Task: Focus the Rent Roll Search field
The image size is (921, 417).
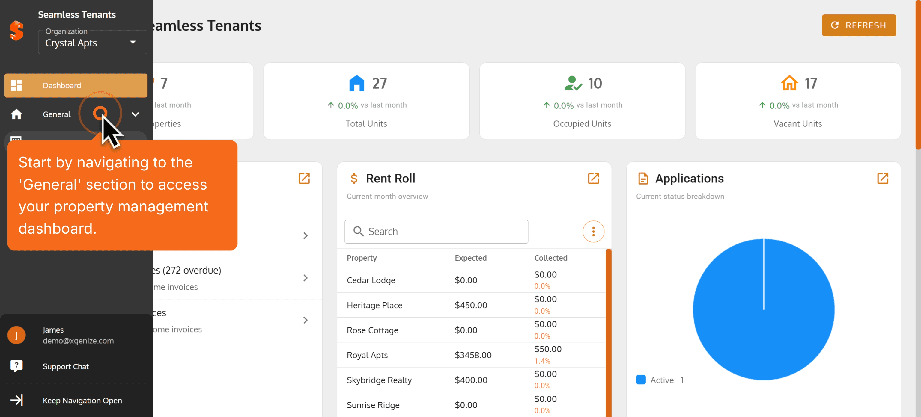Action: point(436,232)
